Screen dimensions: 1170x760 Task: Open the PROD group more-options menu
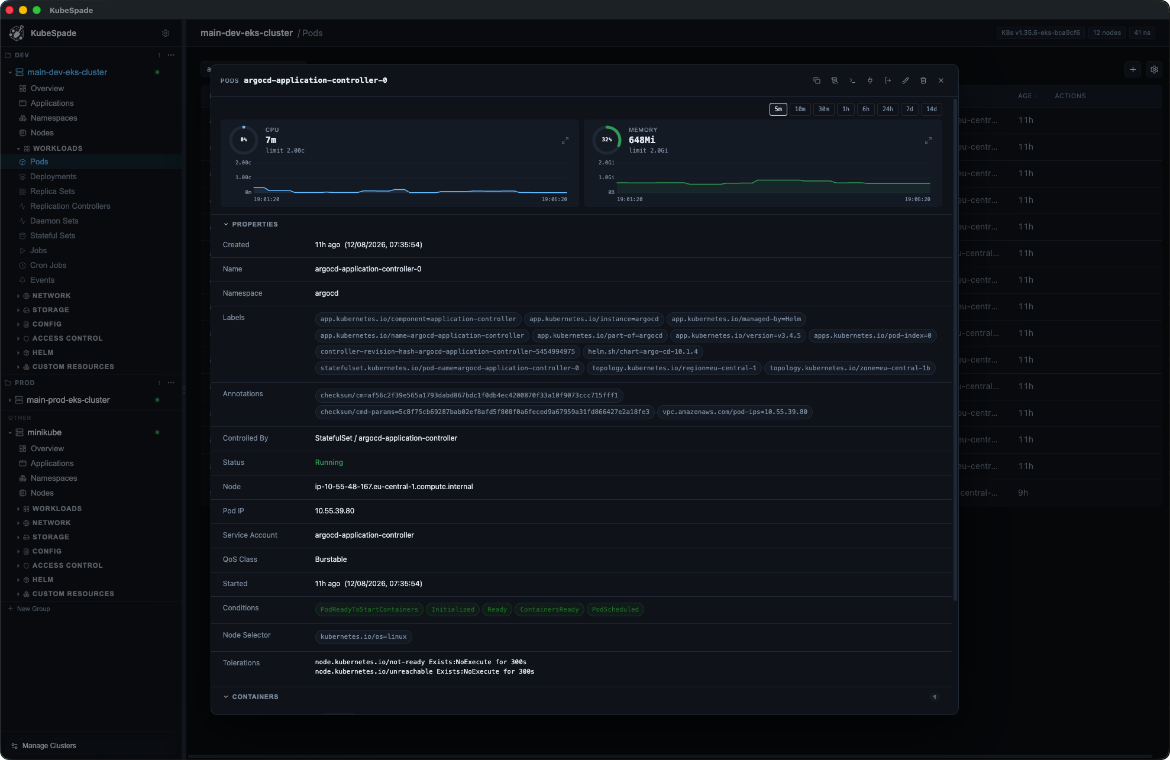pyautogui.click(x=171, y=383)
